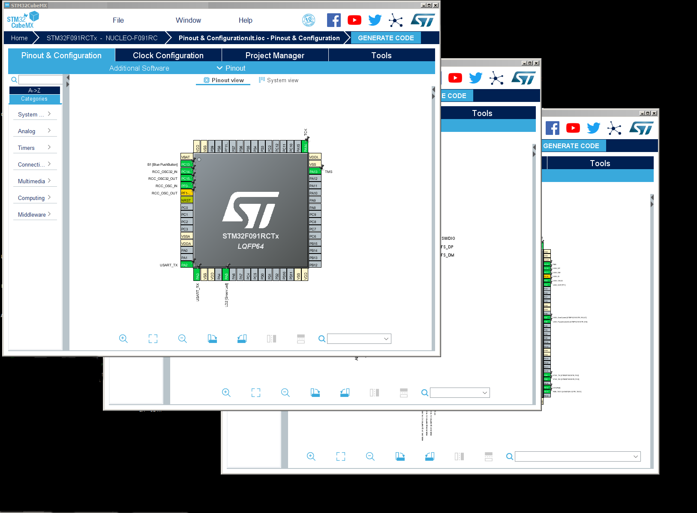Sort categories with A->Z button
Screen dimensions: 697x513
click(x=35, y=90)
